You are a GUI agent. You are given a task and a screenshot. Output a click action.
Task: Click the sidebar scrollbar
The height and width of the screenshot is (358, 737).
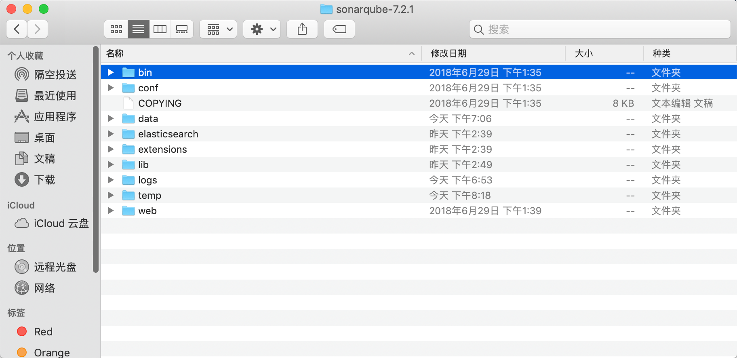point(96,160)
